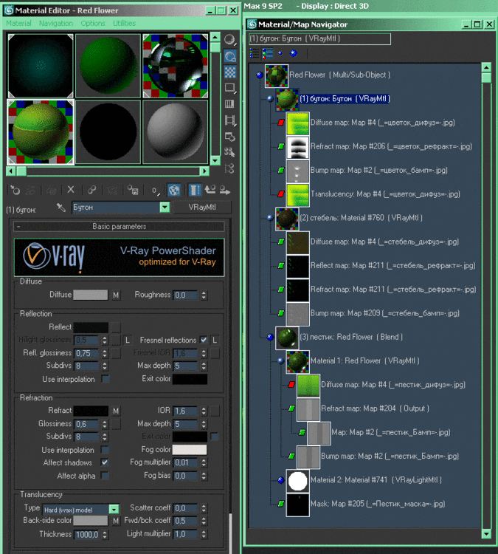
Task: Select Material 2: Material #741 VRayLightMtl node
Action: pos(376,480)
